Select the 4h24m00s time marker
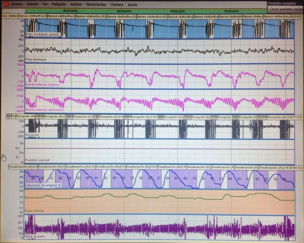The height and width of the screenshot is (243, 304). point(124,10)
